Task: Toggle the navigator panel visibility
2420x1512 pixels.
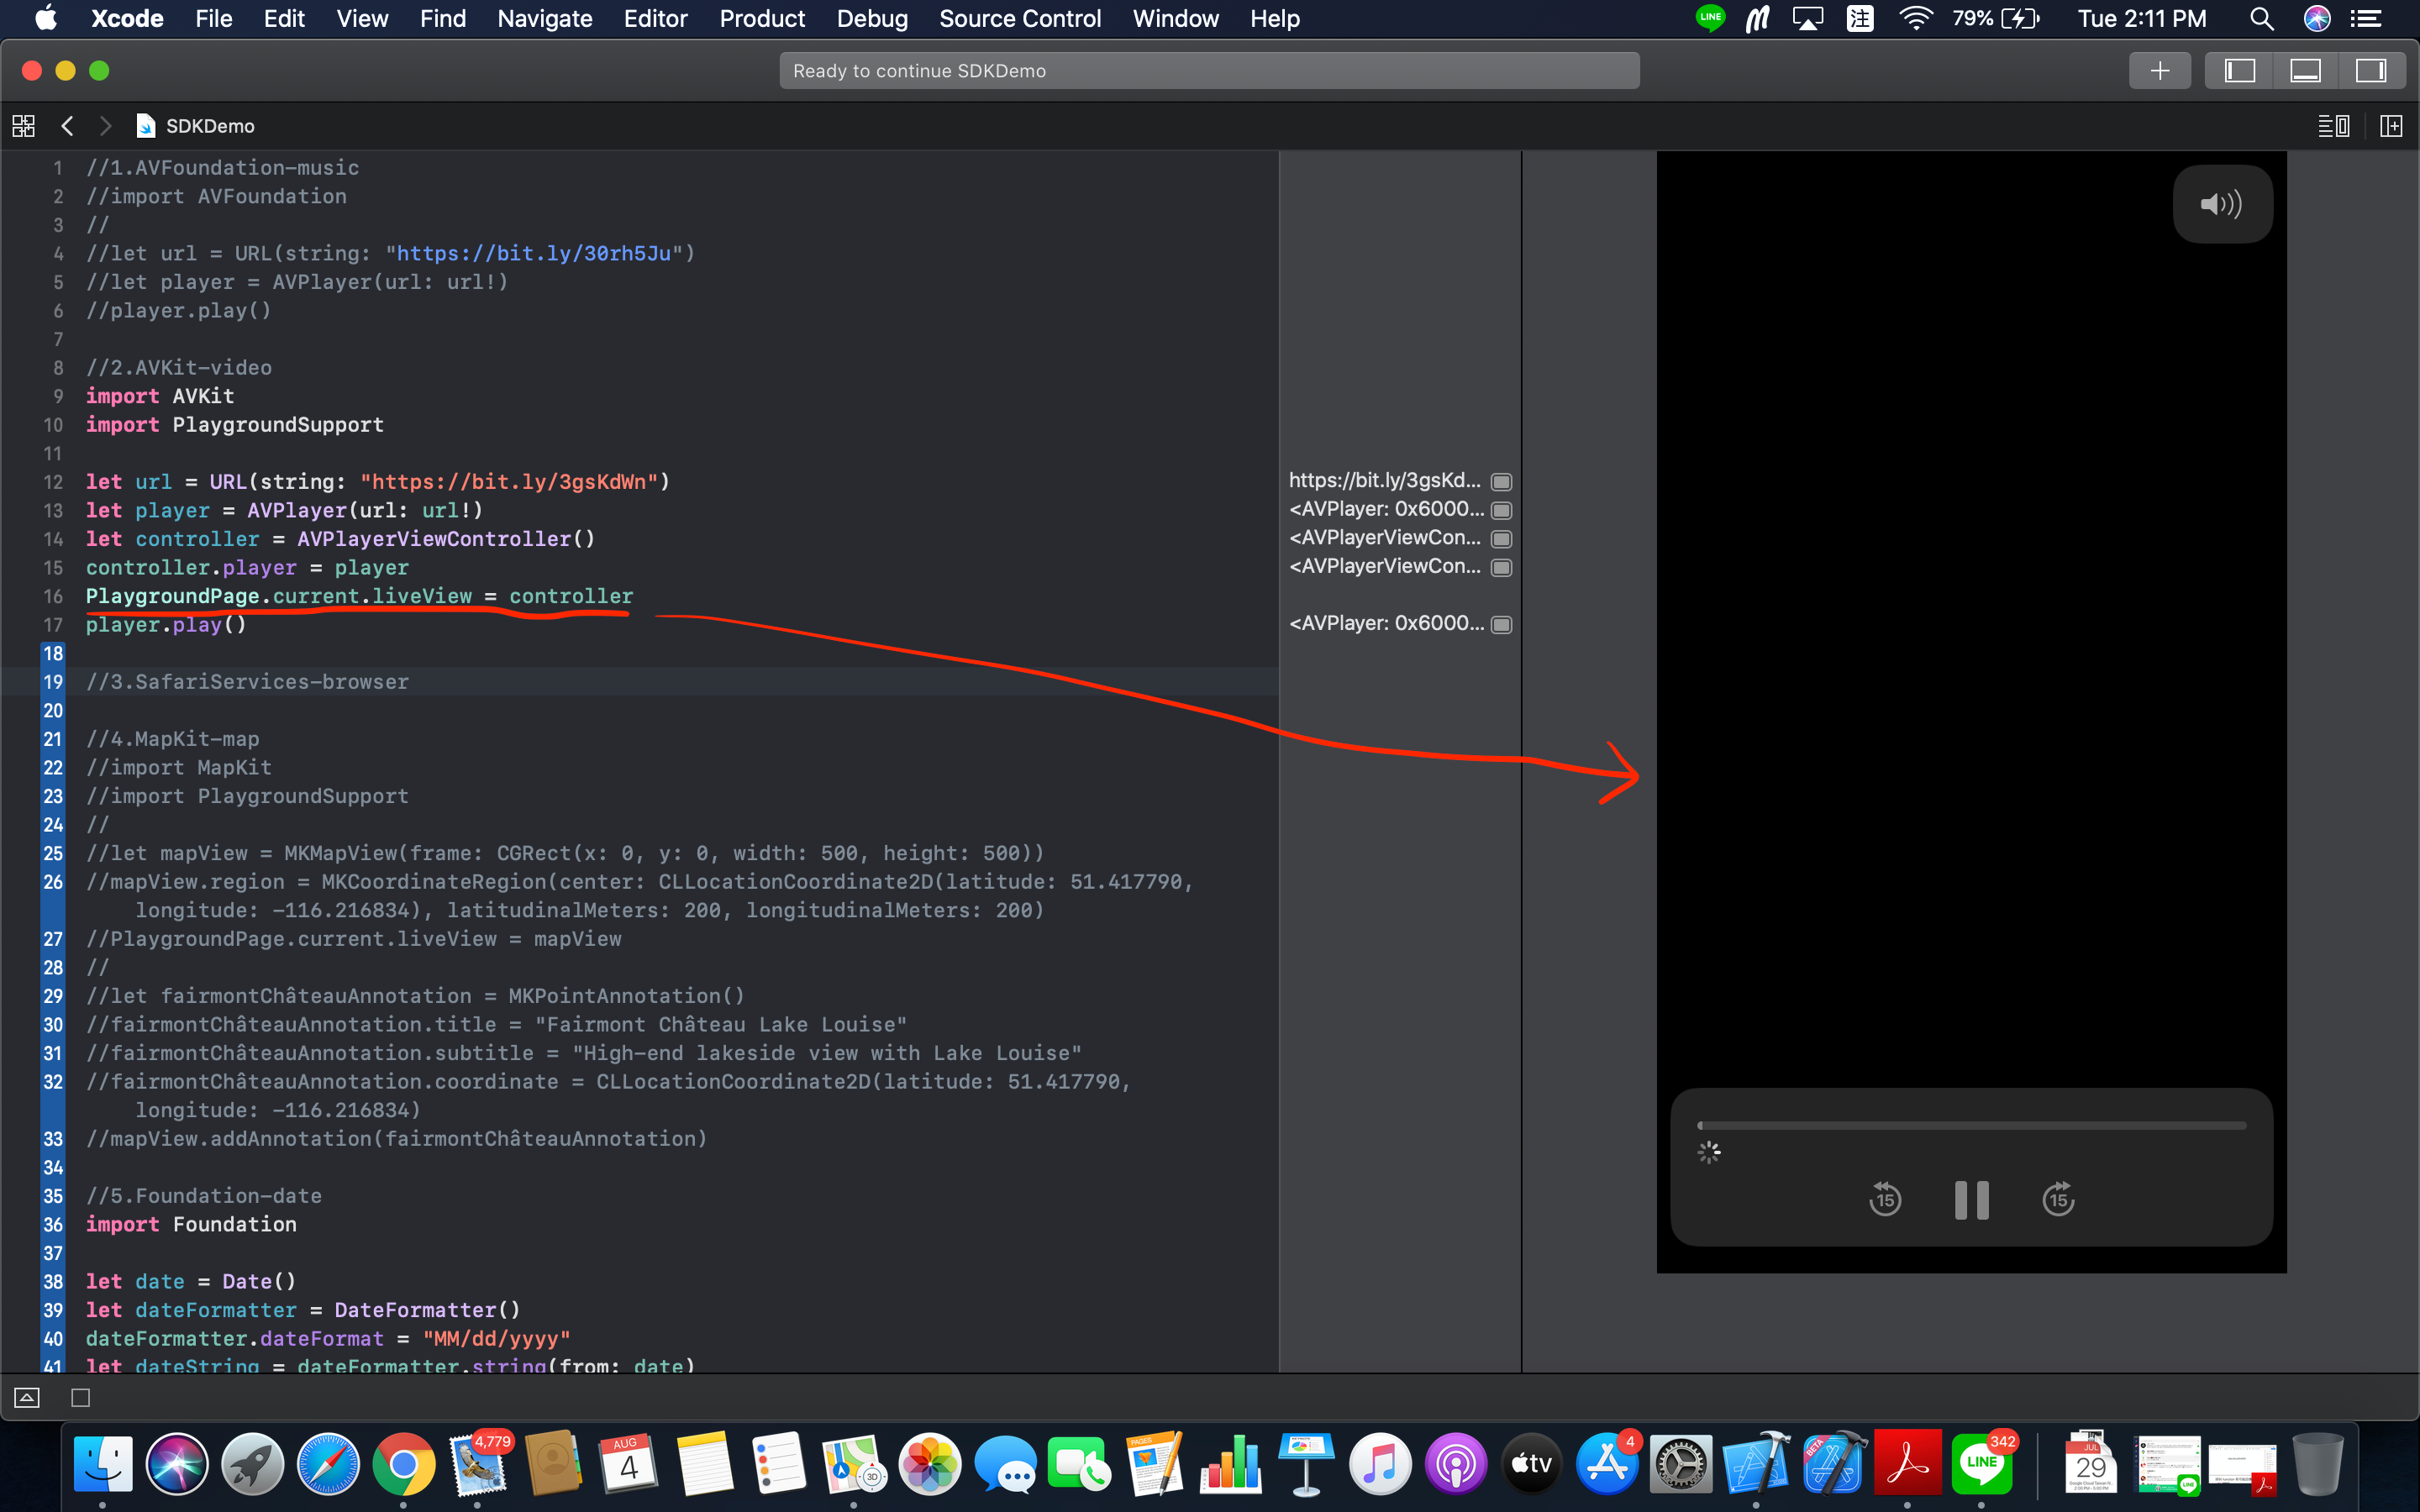Action: (2239, 71)
